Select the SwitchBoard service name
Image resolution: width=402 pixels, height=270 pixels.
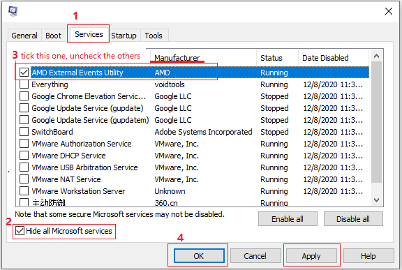click(52, 132)
